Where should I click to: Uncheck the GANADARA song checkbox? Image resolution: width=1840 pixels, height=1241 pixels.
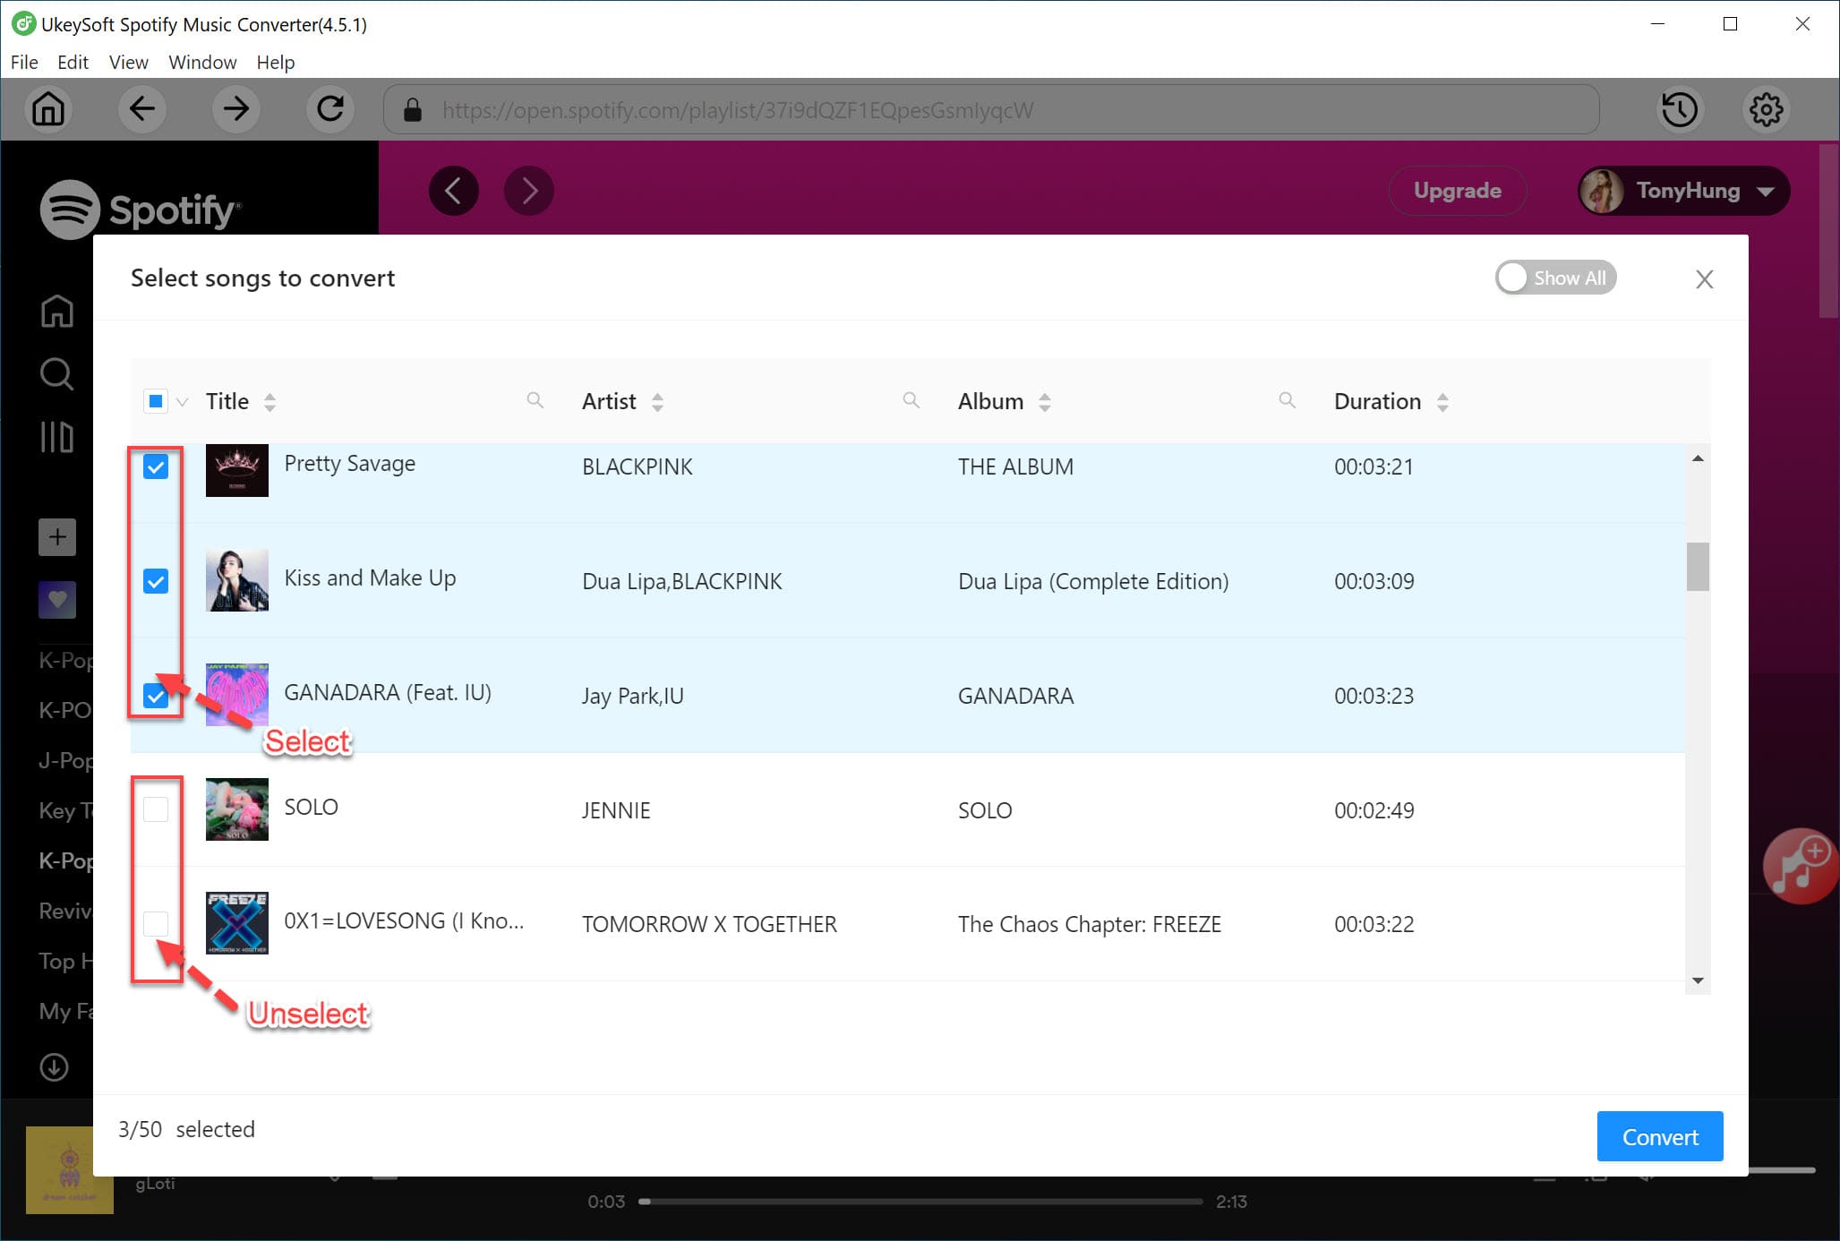[157, 694]
